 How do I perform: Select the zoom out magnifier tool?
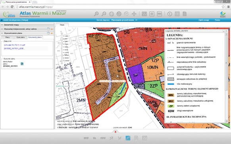[104, 14]
